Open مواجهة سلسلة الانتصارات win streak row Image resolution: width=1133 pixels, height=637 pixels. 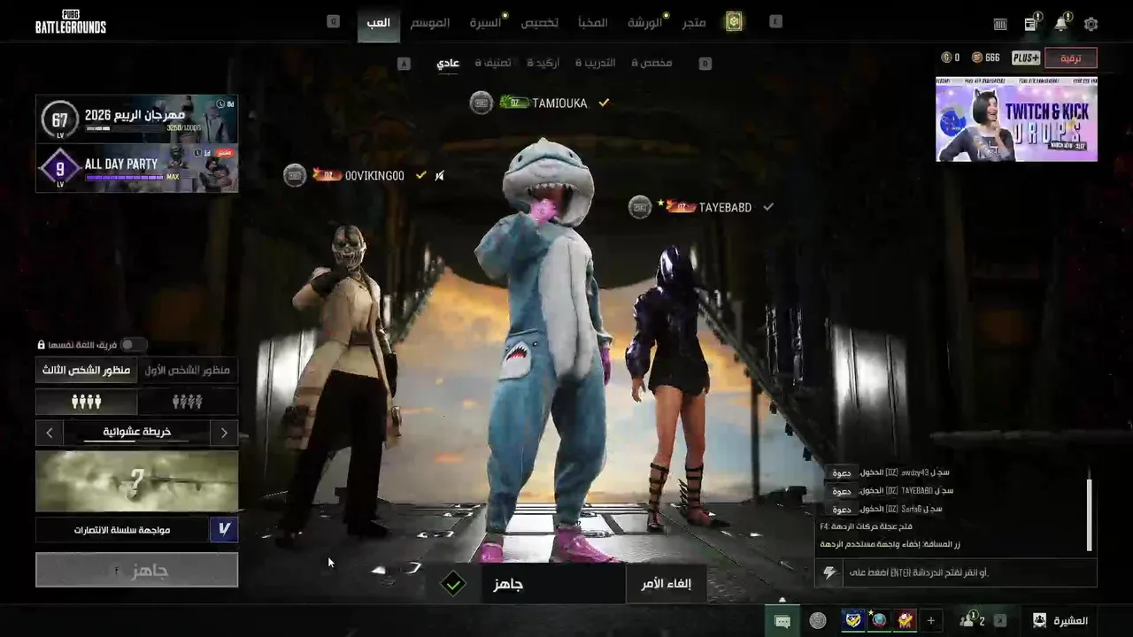(137, 529)
